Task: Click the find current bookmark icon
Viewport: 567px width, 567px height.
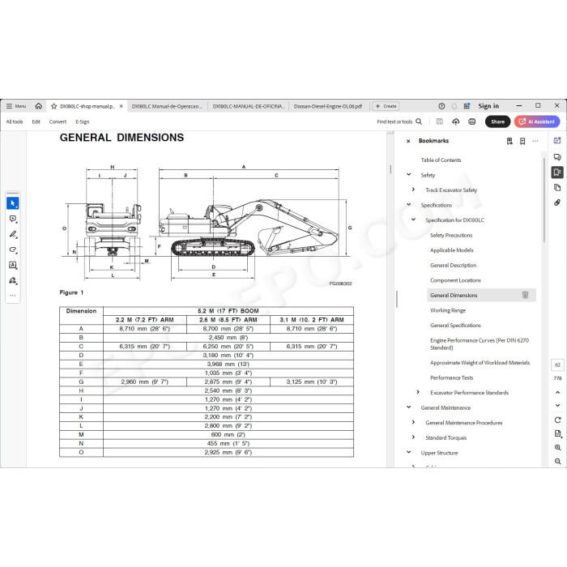Action: click(x=509, y=141)
